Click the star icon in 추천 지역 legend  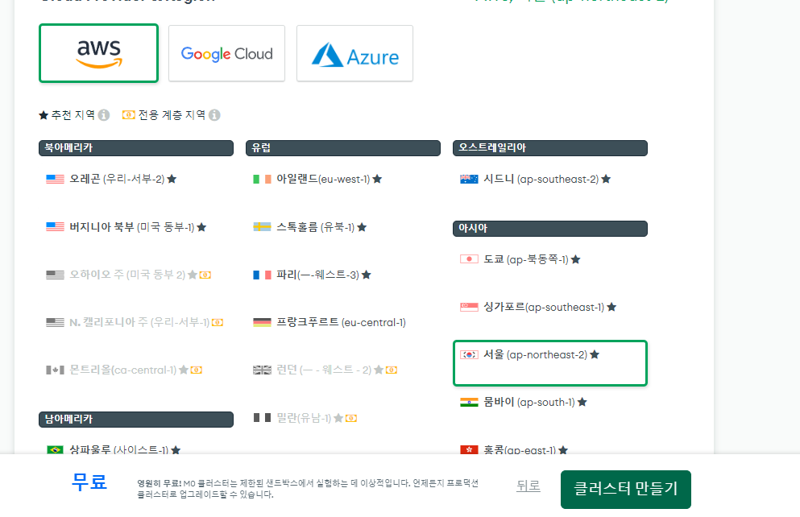44,115
